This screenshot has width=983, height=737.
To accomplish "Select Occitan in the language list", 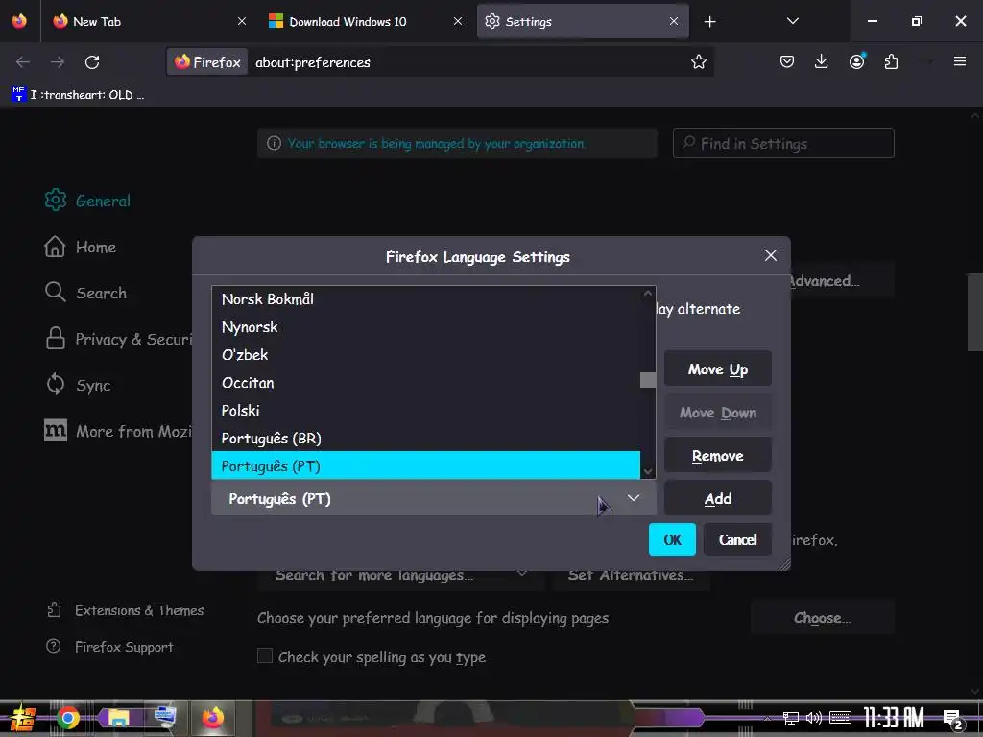I will (x=425, y=382).
